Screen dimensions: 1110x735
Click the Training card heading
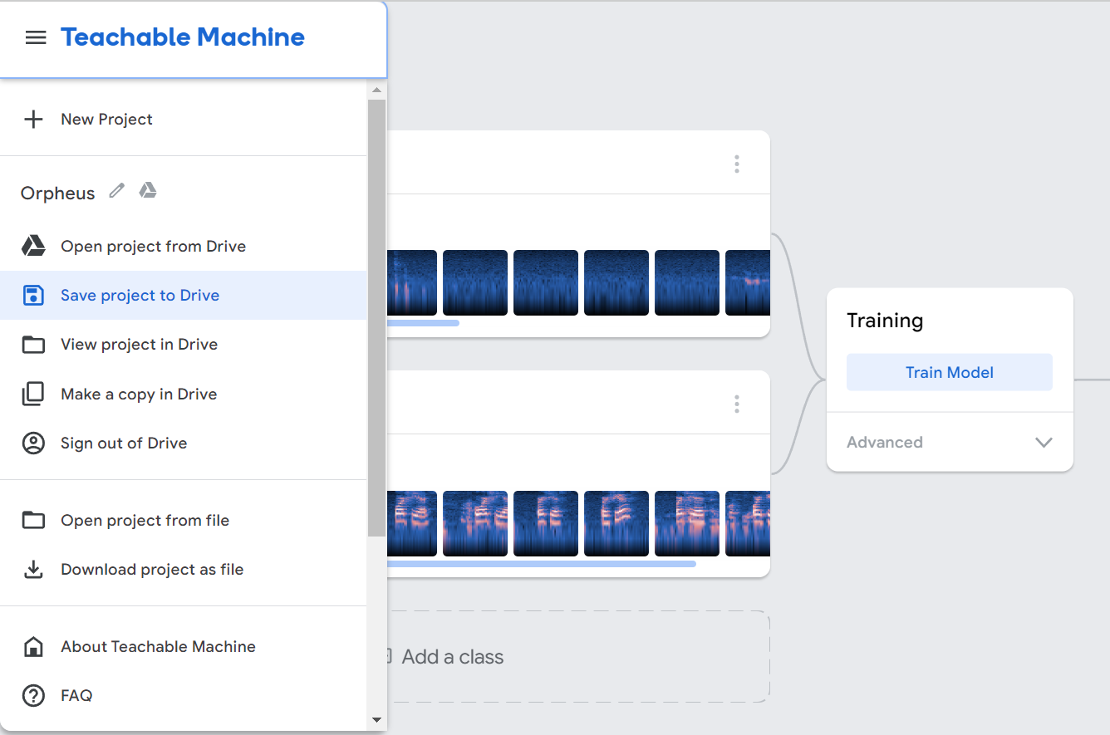tap(885, 321)
